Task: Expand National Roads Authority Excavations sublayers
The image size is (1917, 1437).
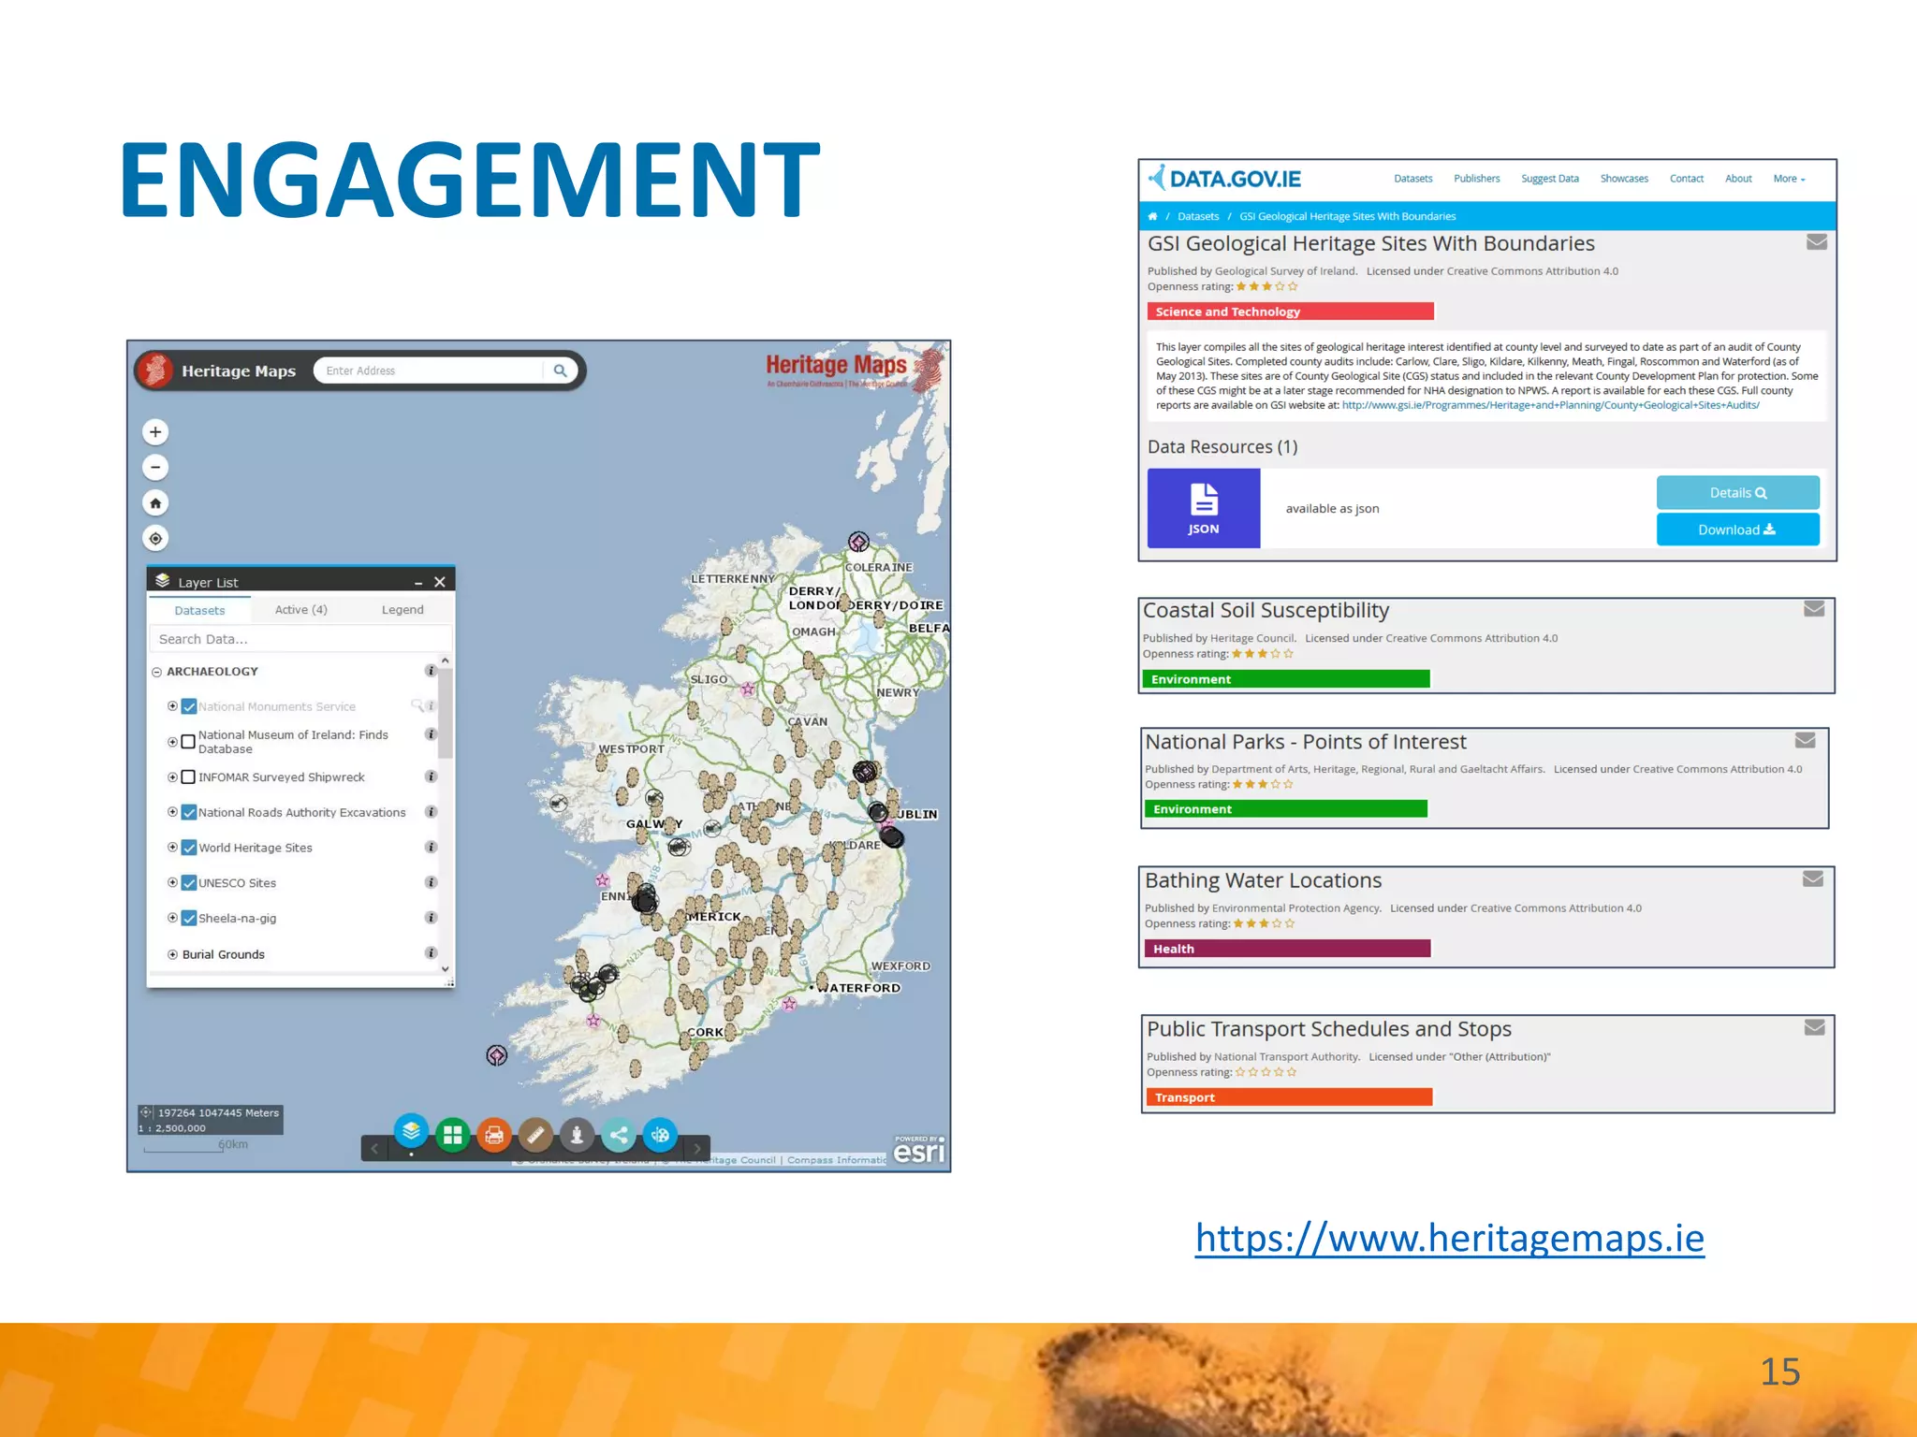Action: [x=172, y=812]
